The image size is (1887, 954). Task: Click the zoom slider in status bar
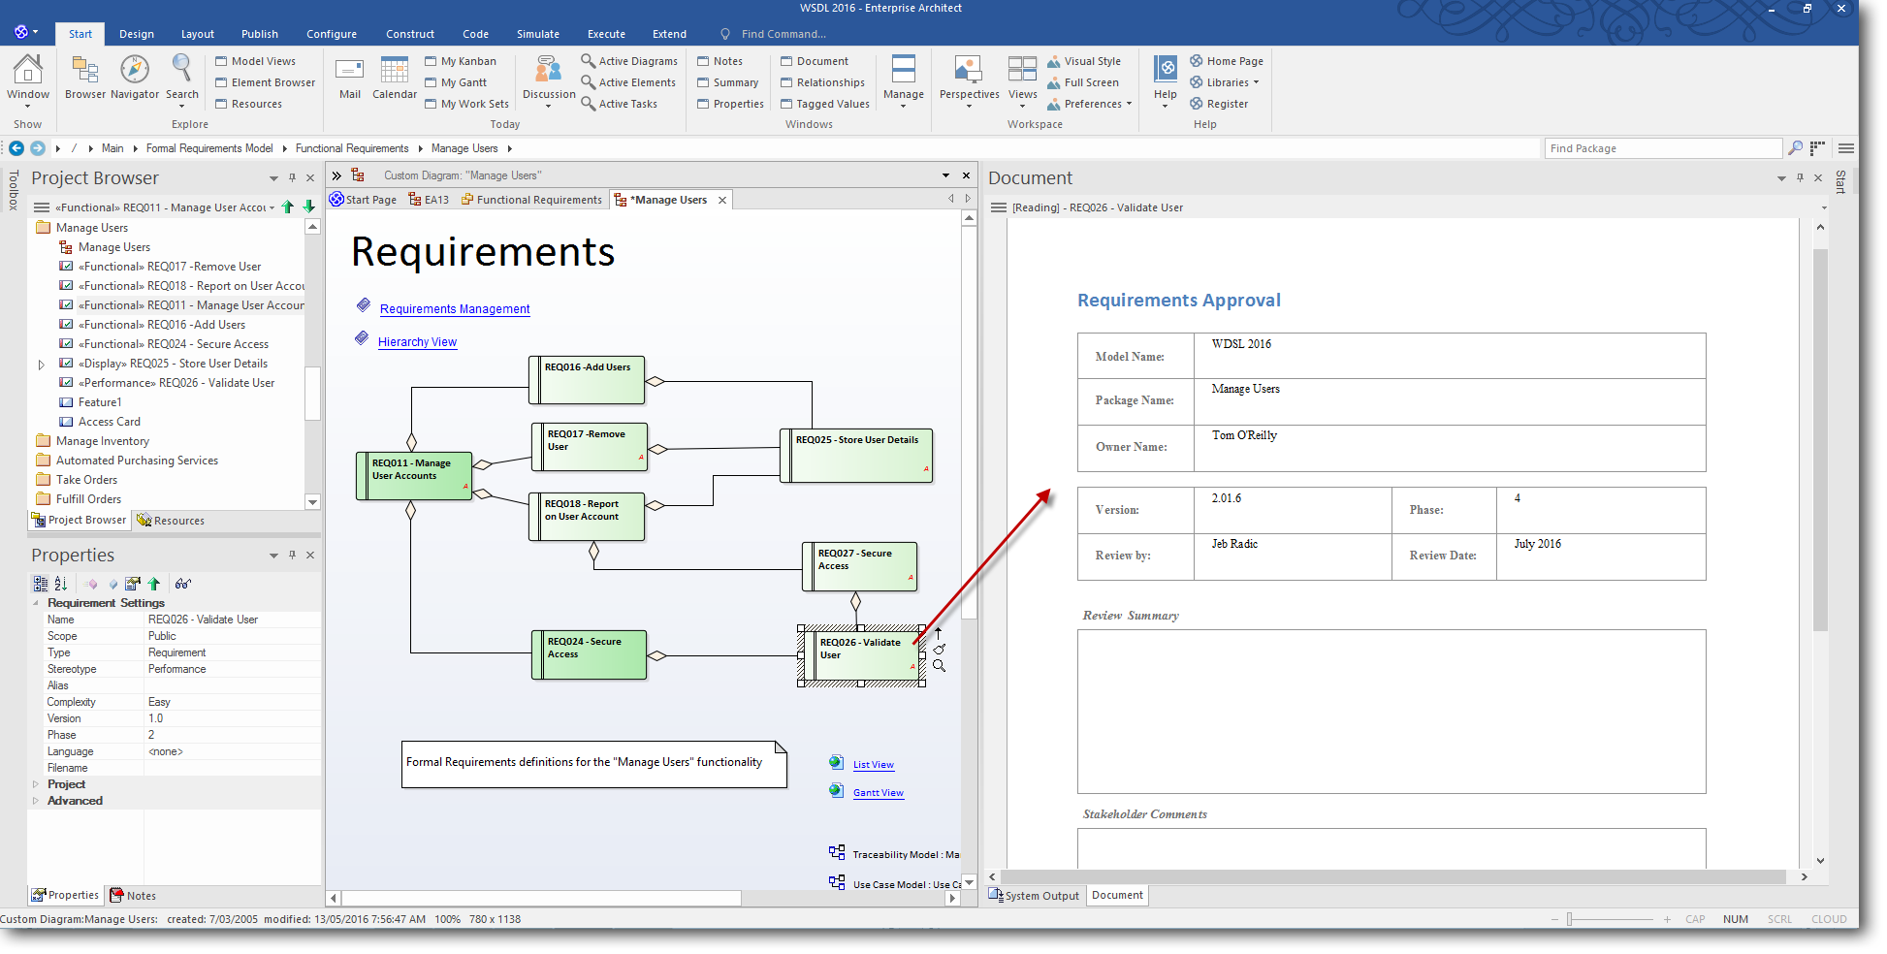tap(1570, 919)
